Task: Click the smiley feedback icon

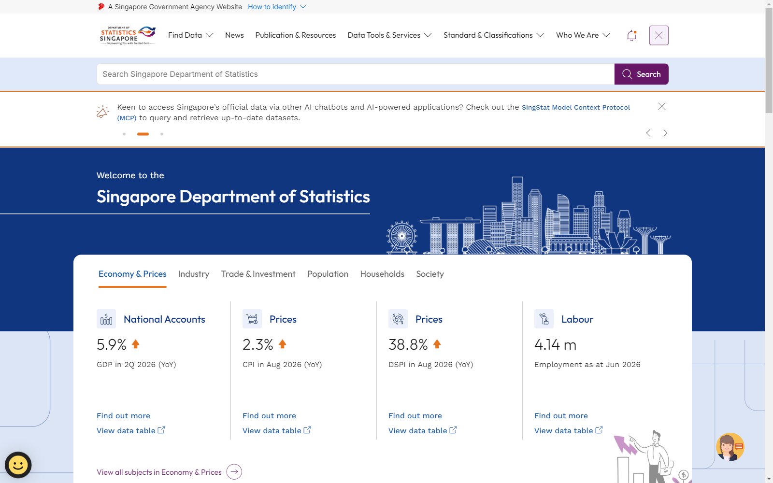Action: tap(18, 465)
